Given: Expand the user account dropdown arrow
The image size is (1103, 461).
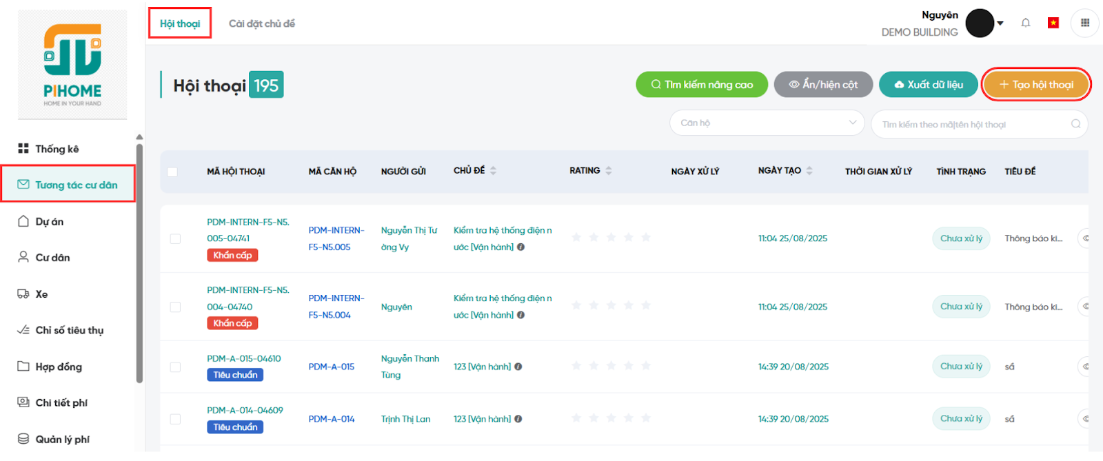Looking at the screenshot, I should pyautogui.click(x=1000, y=23).
